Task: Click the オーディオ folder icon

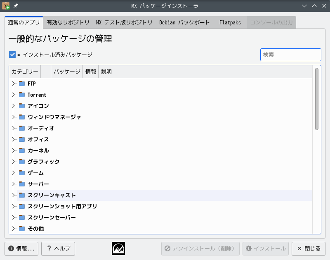Action: click(x=22, y=128)
